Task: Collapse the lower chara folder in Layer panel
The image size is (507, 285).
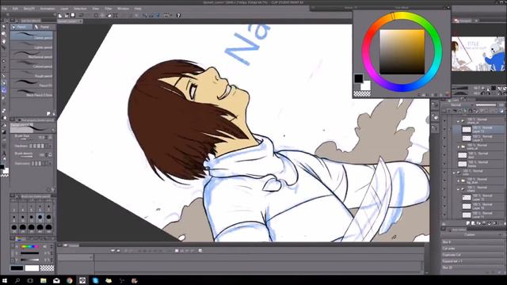Action: (458, 189)
